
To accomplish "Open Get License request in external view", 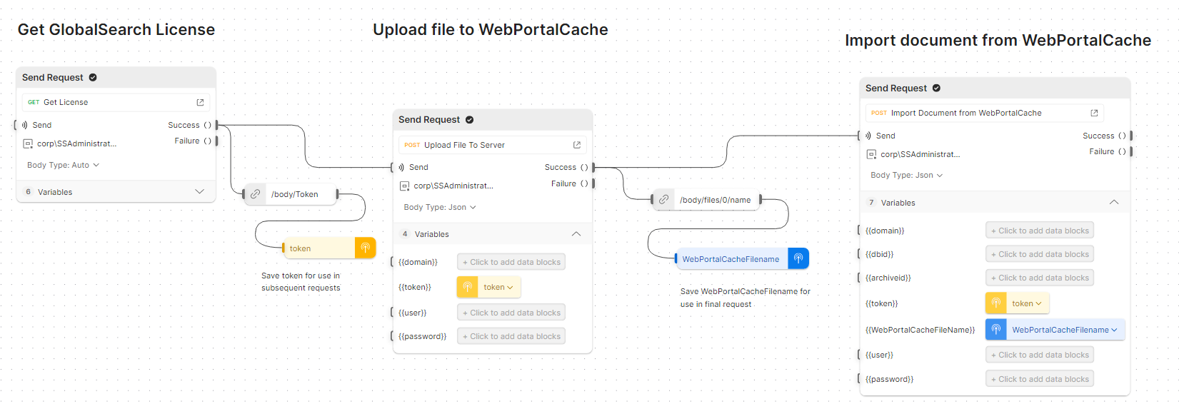I will click(200, 103).
